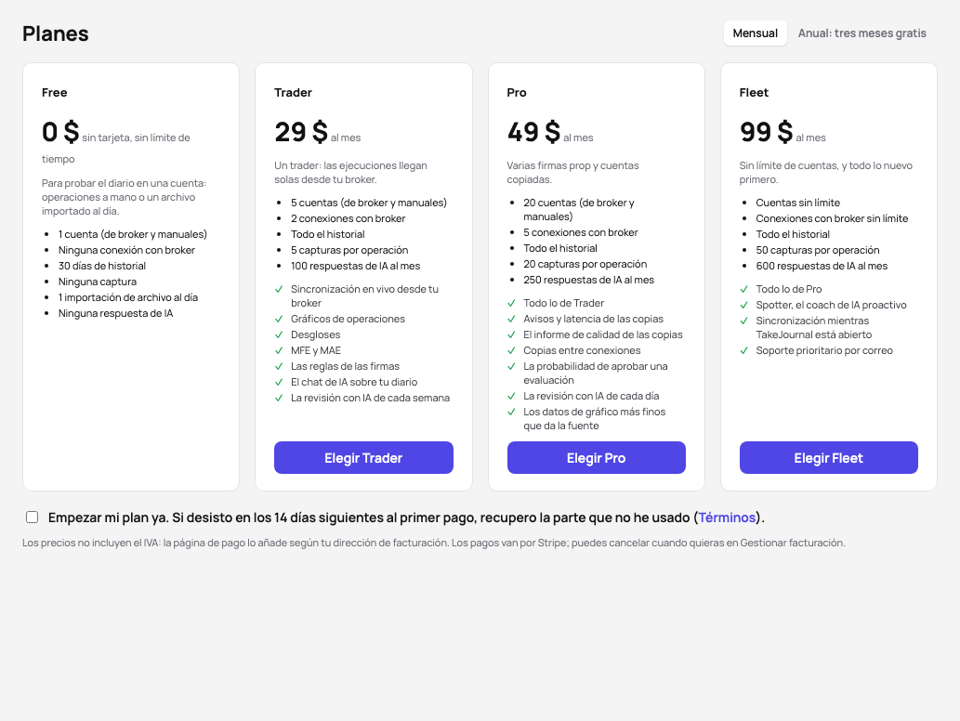Click '100 respuestas de IA al mes'

(356, 267)
